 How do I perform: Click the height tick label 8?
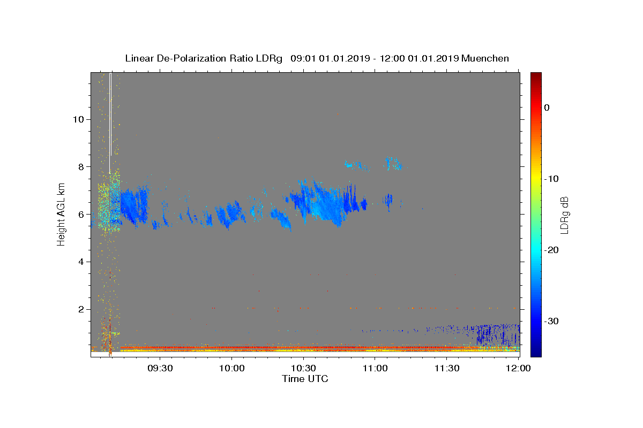pyautogui.click(x=80, y=167)
